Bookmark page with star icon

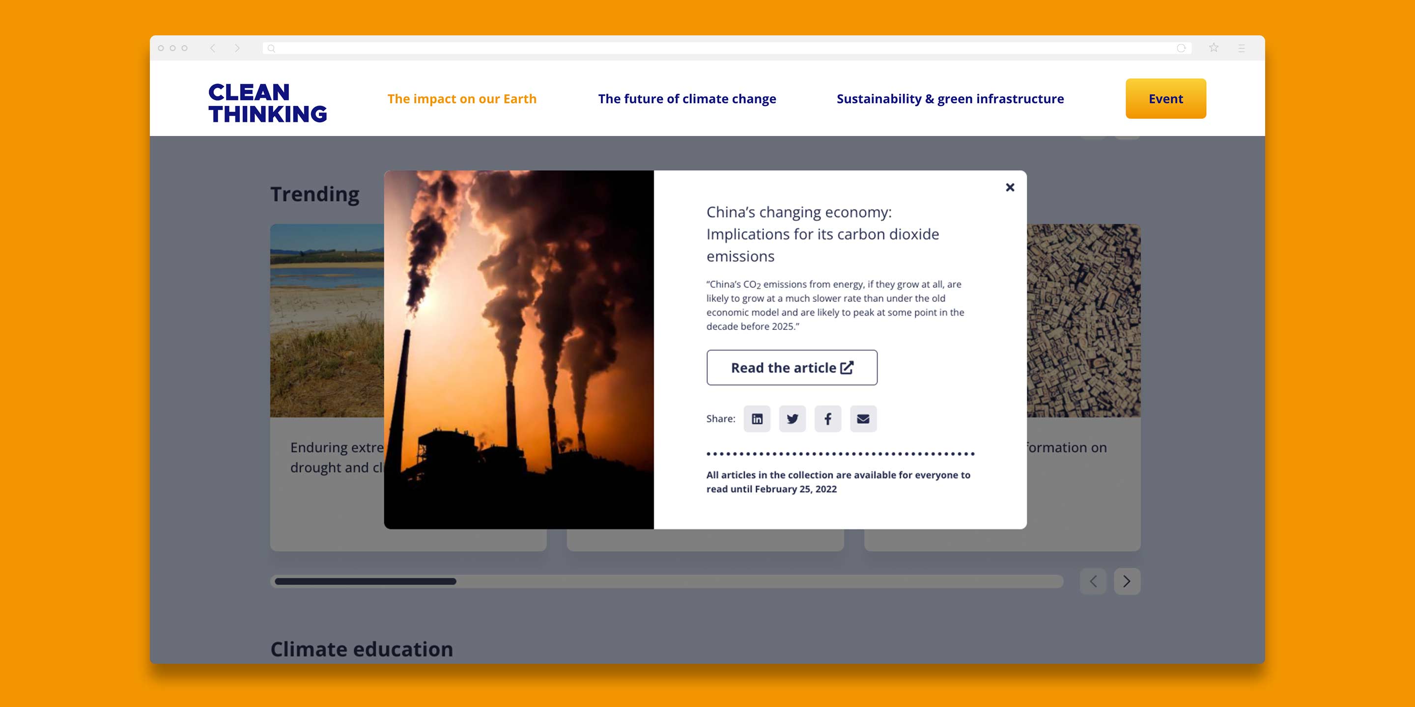1214,48
